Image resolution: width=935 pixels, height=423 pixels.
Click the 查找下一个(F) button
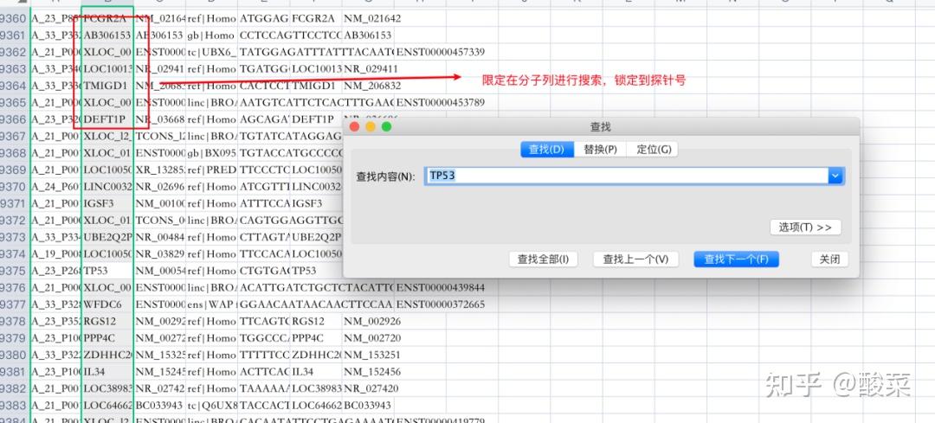[x=736, y=260]
